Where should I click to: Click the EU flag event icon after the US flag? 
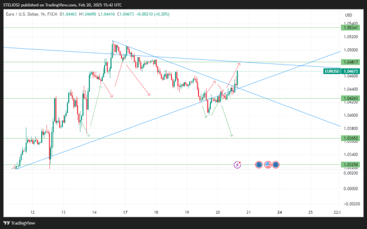276,165
